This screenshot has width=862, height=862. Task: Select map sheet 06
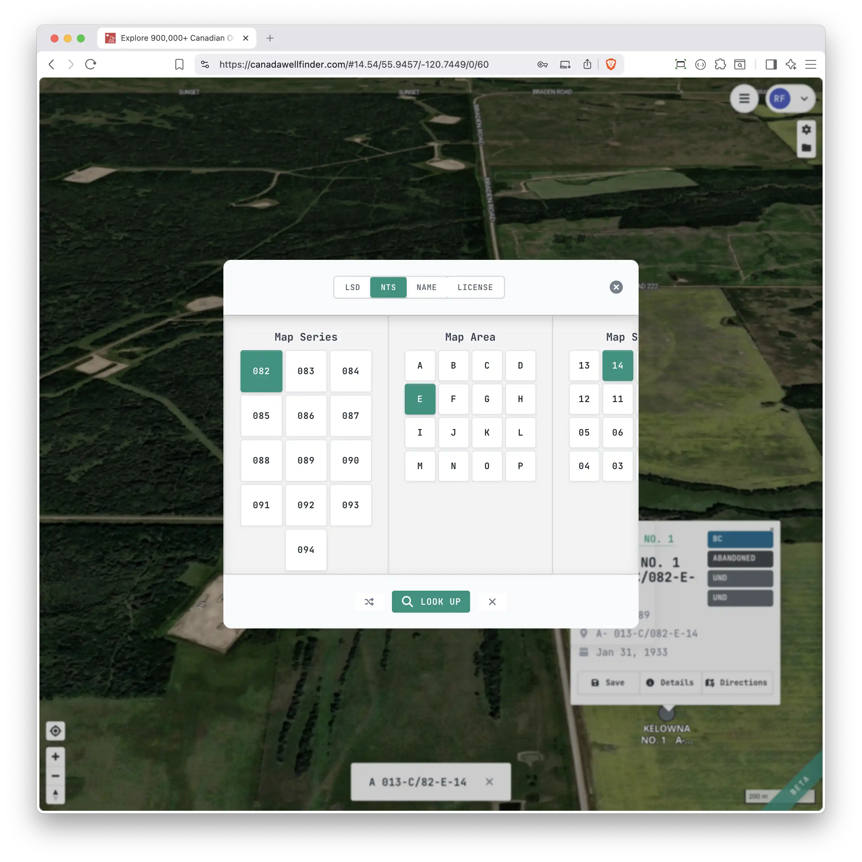click(x=618, y=432)
